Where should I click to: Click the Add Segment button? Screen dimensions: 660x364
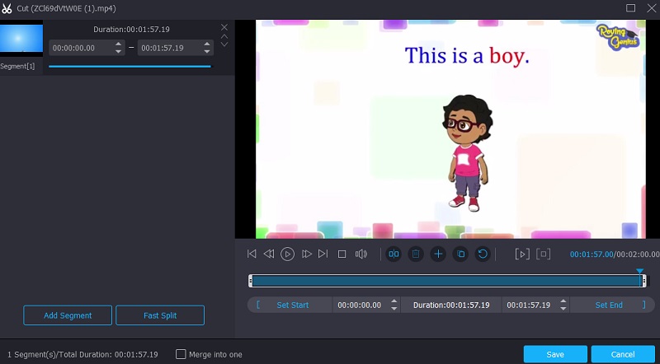(68, 315)
